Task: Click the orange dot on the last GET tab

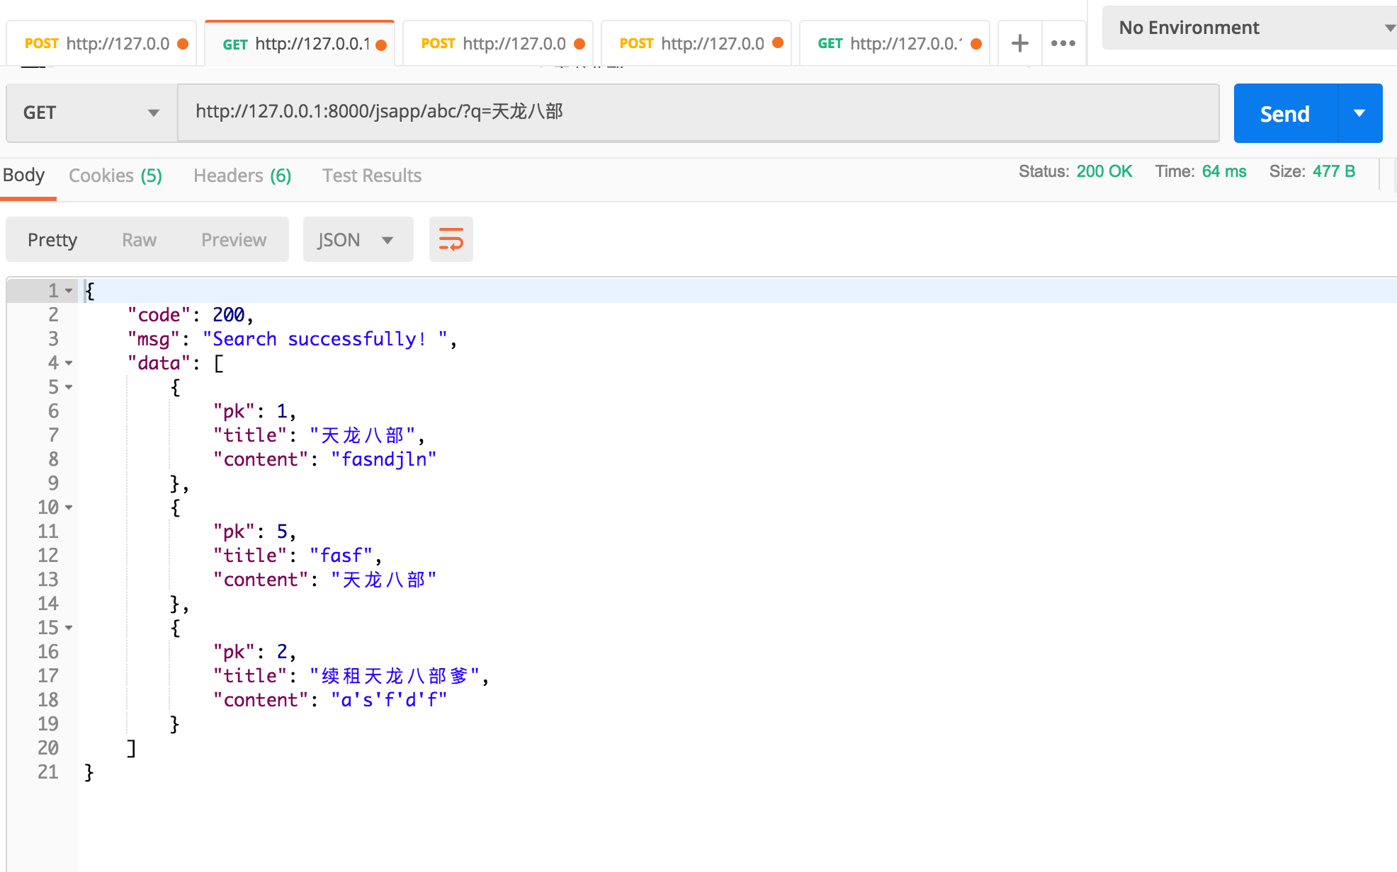Action: click(976, 44)
